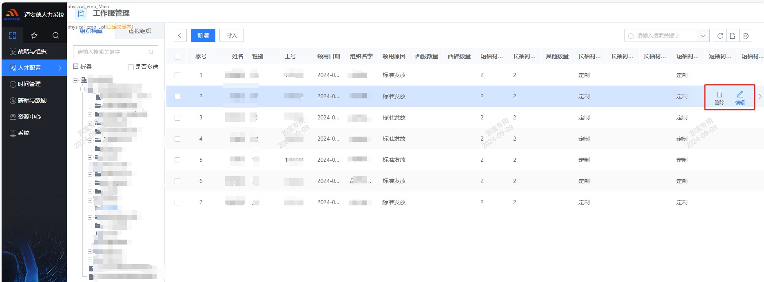The width and height of the screenshot is (764, 282).
Task: Click the 导入 button
Action: click(231, 35)
